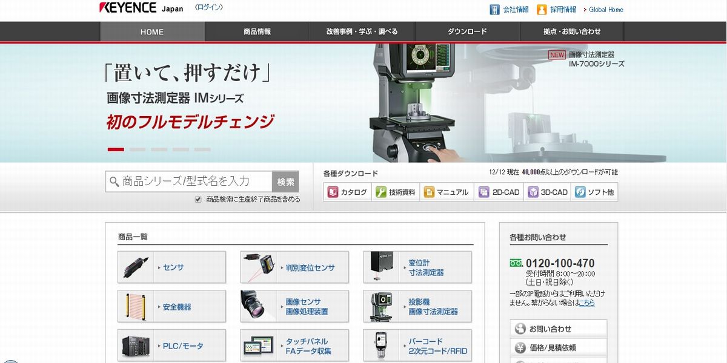
Task: Select the manual (マニュアル) download icon
Action: pos(430,192)
